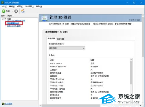Viewport: 145px width, 107px height.
Task: Select the 电源管理模式 setting row
Action: [x=90, y=98]
